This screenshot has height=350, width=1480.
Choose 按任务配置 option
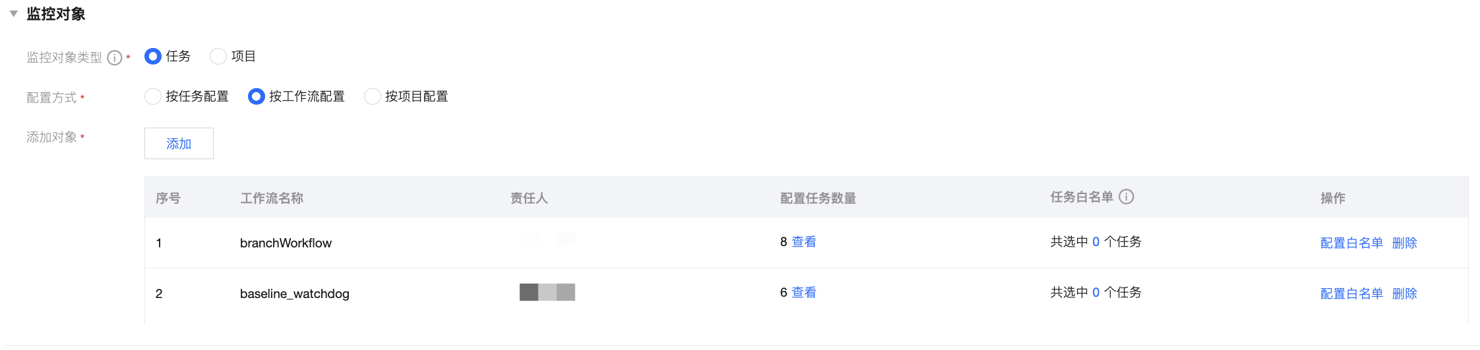pyautogui.click(x=153, y=97)
